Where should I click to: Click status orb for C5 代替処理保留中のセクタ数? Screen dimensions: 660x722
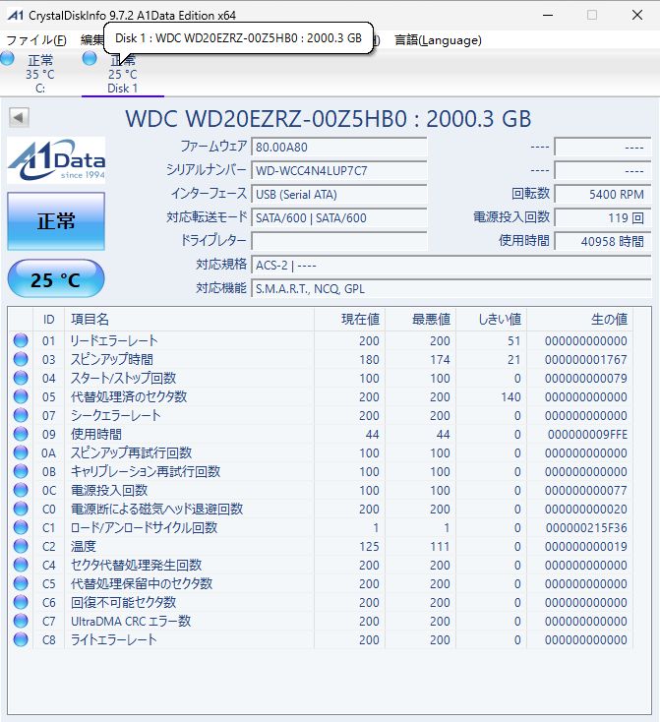(21, 583)
